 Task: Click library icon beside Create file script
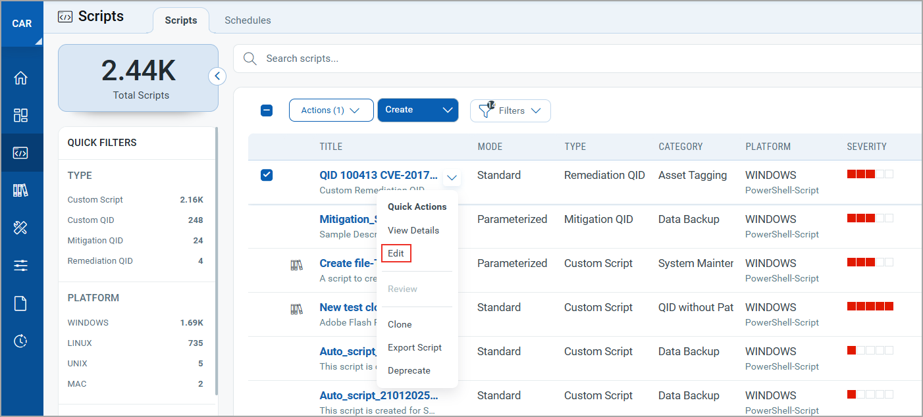click(296, 265)
